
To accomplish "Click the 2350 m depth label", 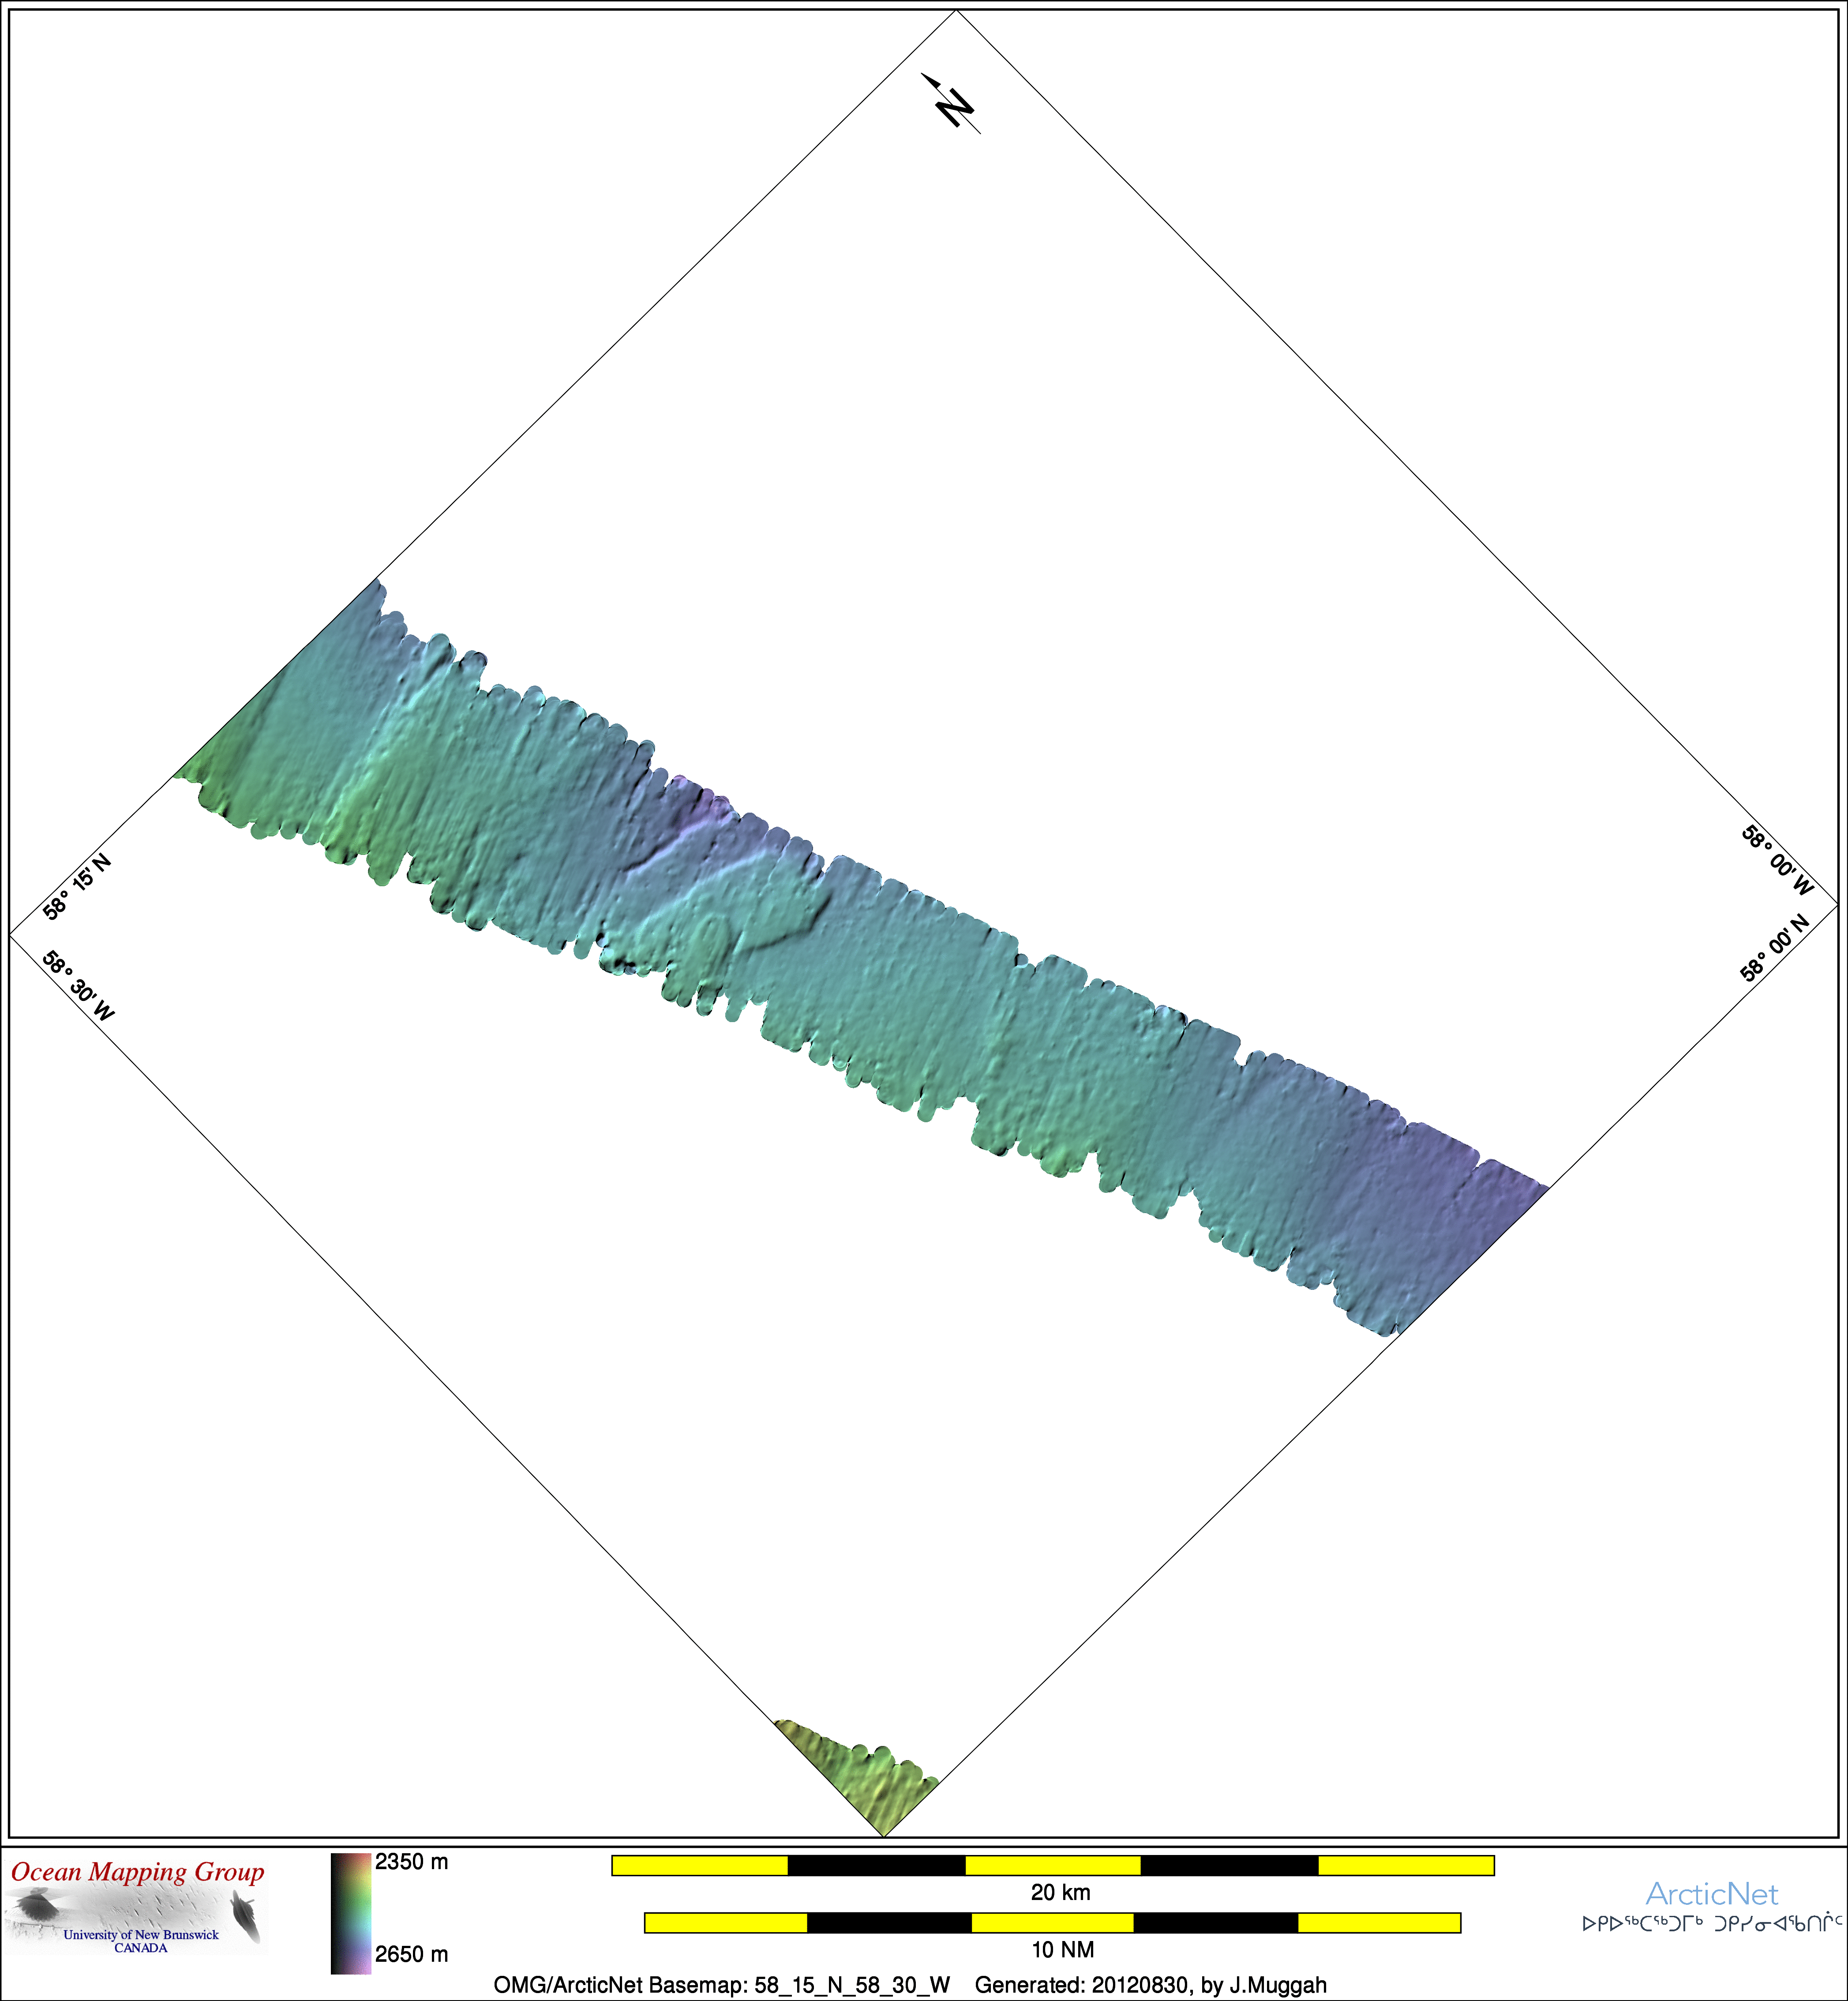I will (411, 1862).
